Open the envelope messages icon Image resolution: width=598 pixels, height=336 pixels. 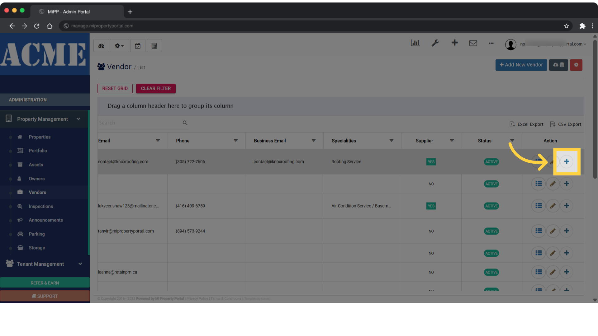(x=473, y=43)
